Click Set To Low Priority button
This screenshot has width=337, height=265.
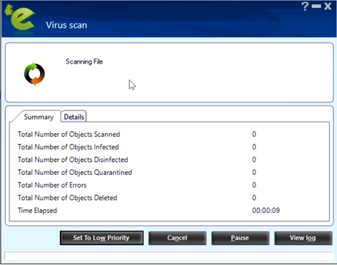pyautogui.click(x=101, y=238)
